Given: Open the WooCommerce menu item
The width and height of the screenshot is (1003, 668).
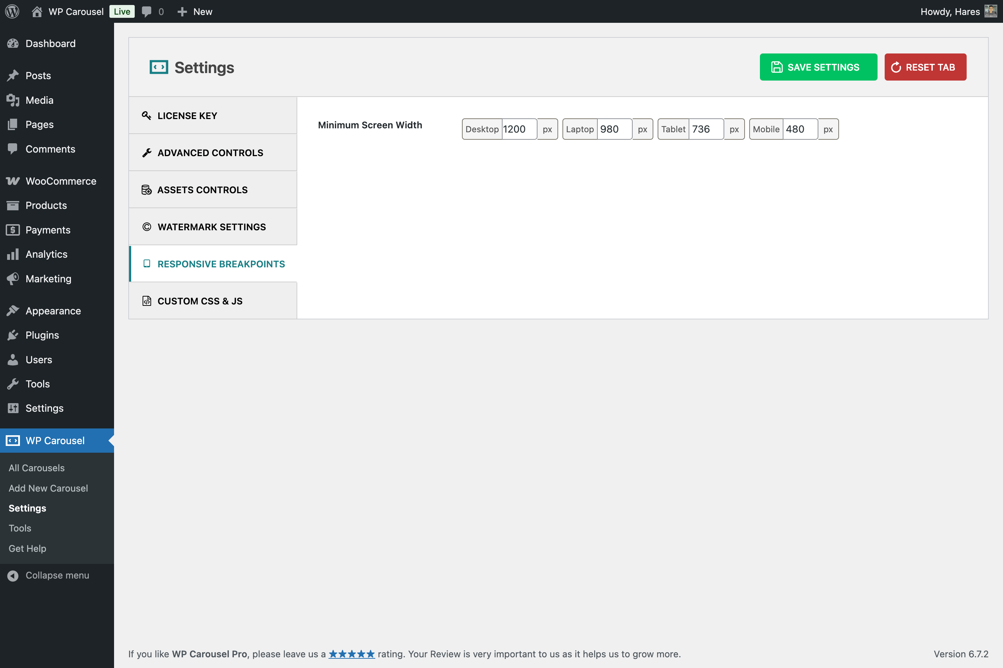Looking at the screenshot, I should pos(57,181).
